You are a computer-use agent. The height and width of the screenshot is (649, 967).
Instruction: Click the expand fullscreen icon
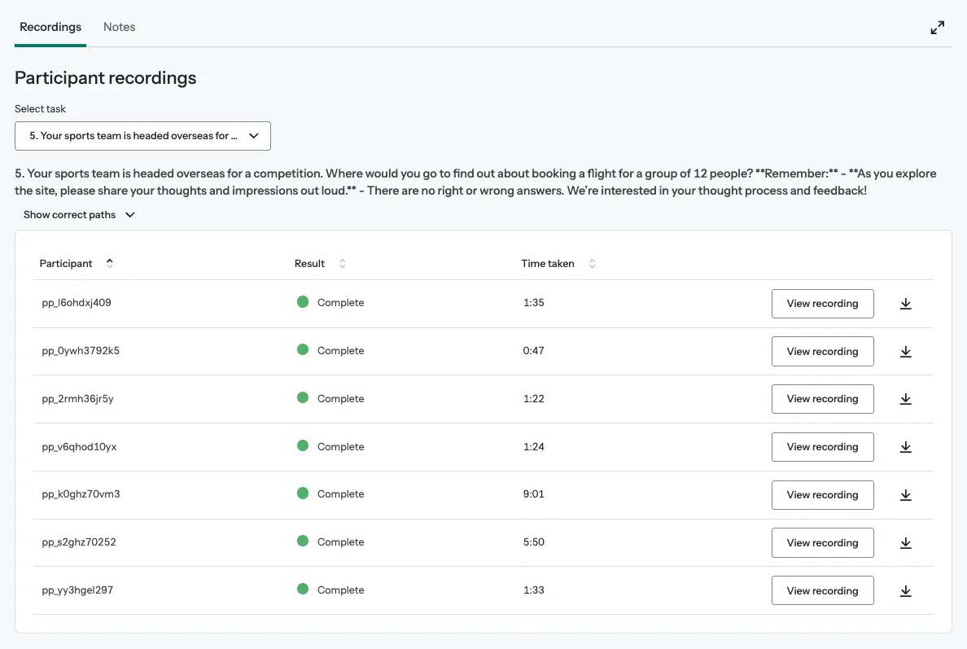click(938, 28)
